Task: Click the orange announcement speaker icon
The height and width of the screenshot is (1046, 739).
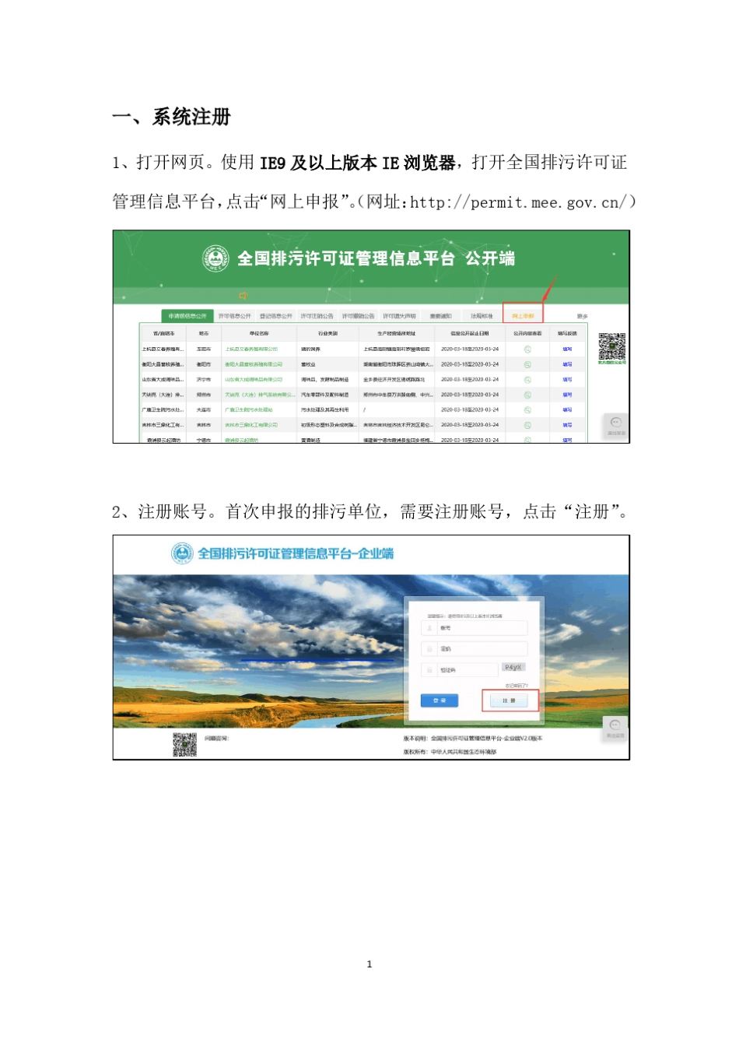Action: click(x=243, y=296)
